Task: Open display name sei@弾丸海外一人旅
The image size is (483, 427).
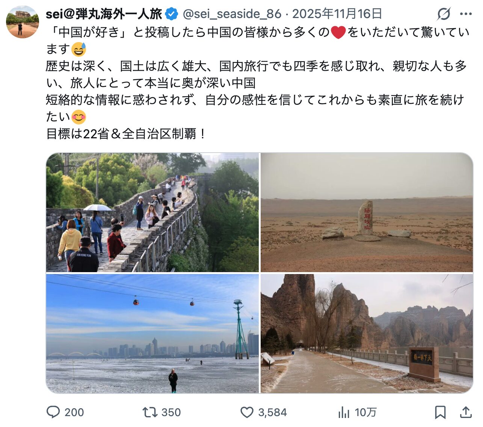Action: click(104, 14)
